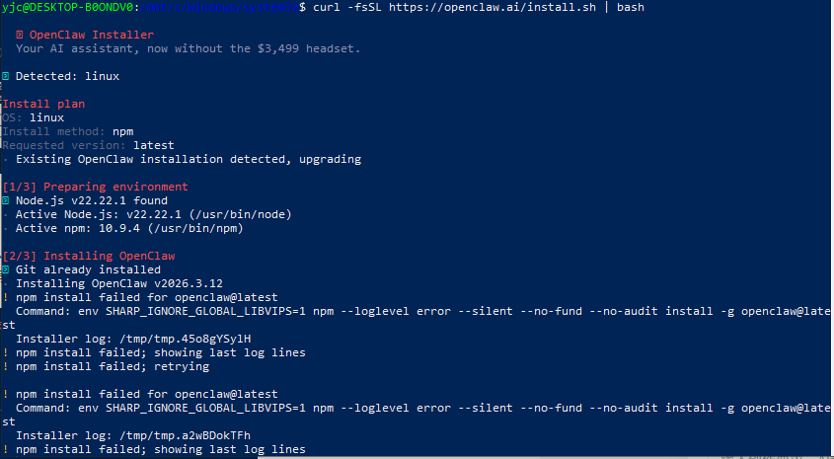Click the bullet before Existing OpenClaw installation detected

pyautogui.click(x=5, y=160)
